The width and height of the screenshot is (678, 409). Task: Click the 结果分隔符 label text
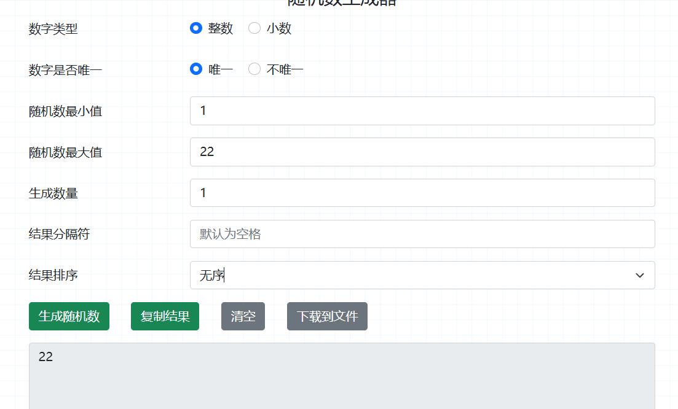pyautogui.click(x=60, y=235)
